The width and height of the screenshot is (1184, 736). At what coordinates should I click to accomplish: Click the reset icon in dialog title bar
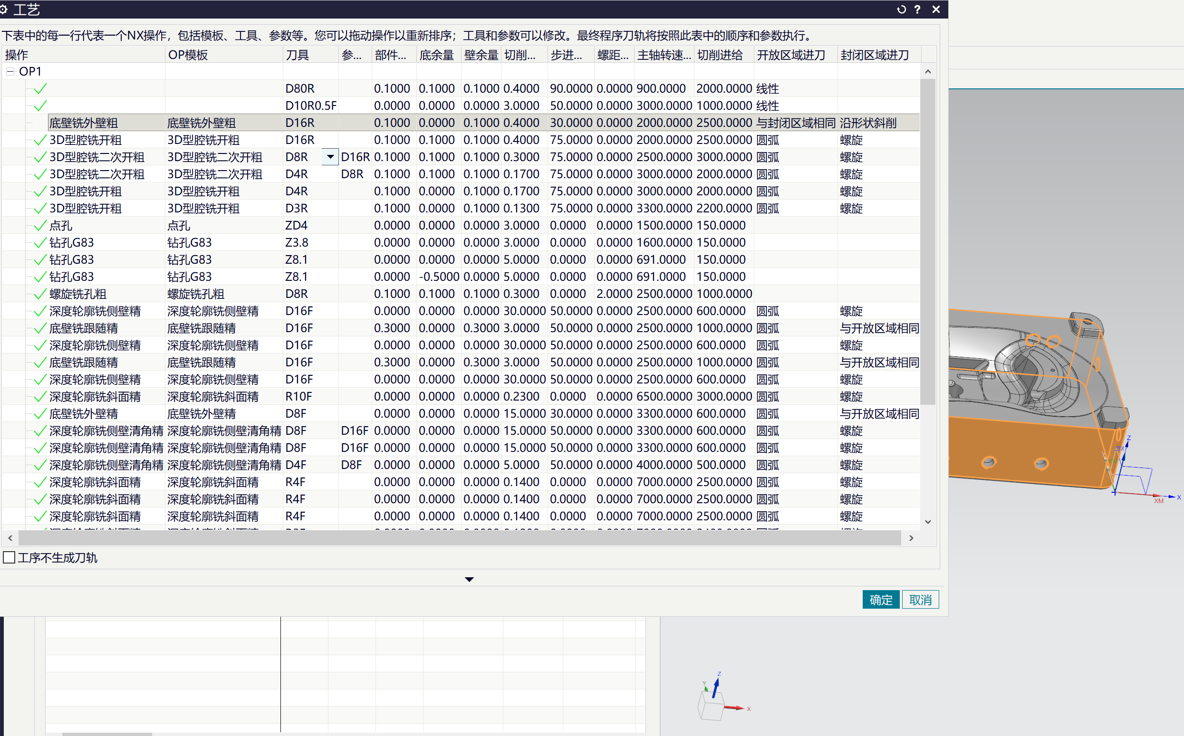click(901, 9)
